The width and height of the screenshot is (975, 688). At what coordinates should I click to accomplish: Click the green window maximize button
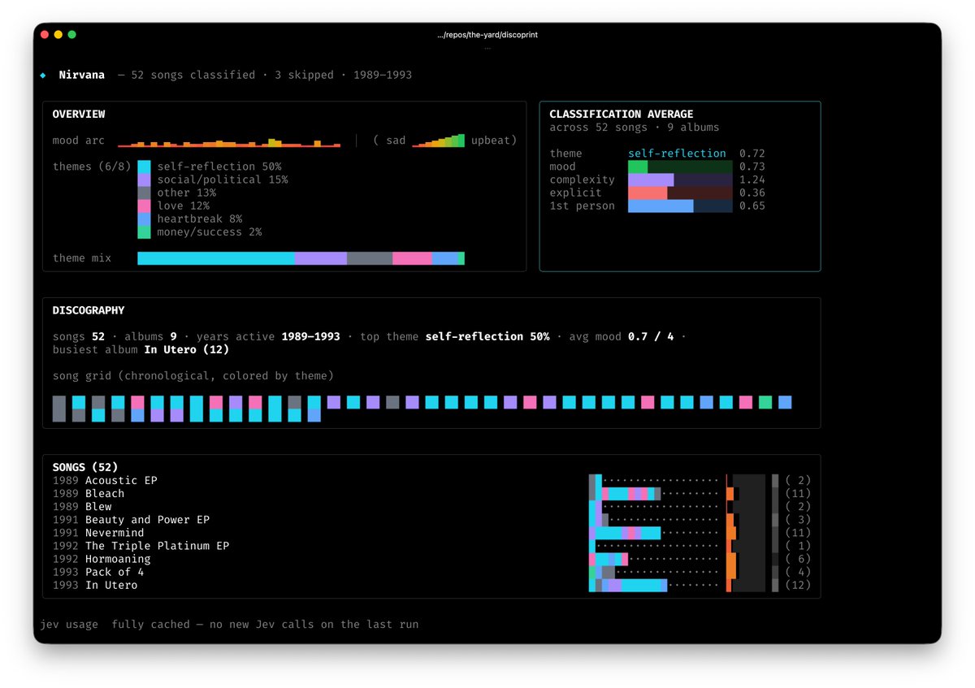coord(71,35)
